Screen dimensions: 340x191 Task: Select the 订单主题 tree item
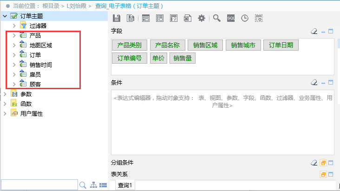point(32,16)
